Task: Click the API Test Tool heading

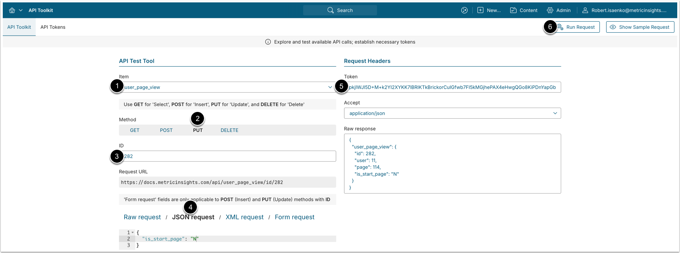Action: (137, 61)
